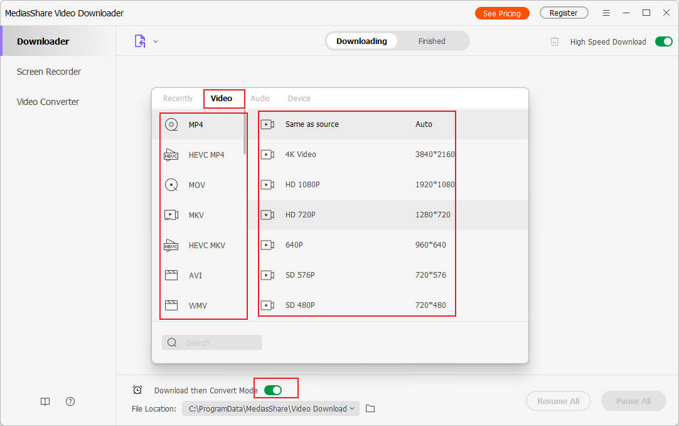Select 640P resolution option
This screenshot has height=426, width=679.
pyautogui.click(x=294, y=245)
